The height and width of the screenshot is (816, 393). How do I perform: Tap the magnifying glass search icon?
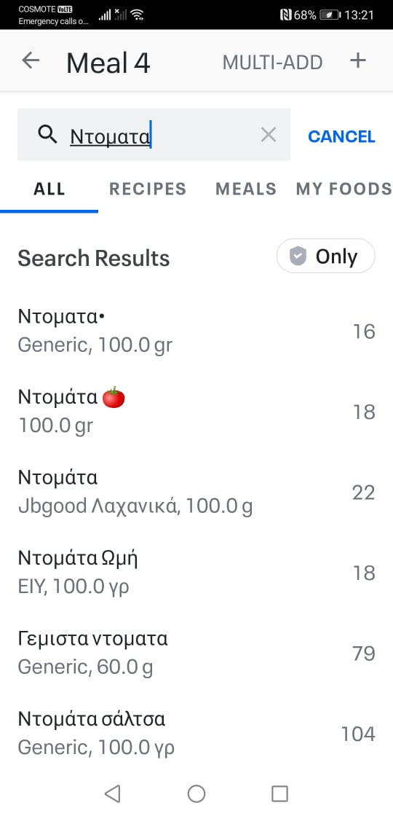coord(47,136)
